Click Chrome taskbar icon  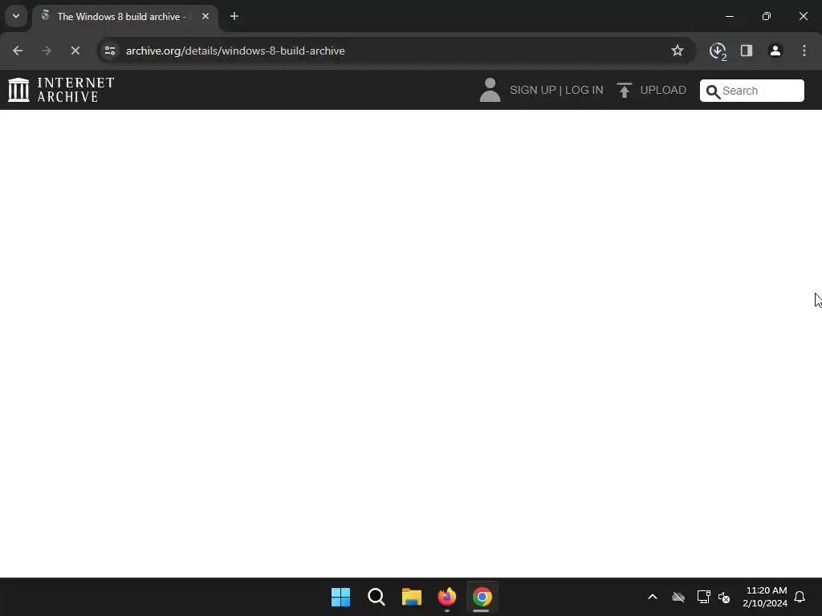(x=482, y=597)
